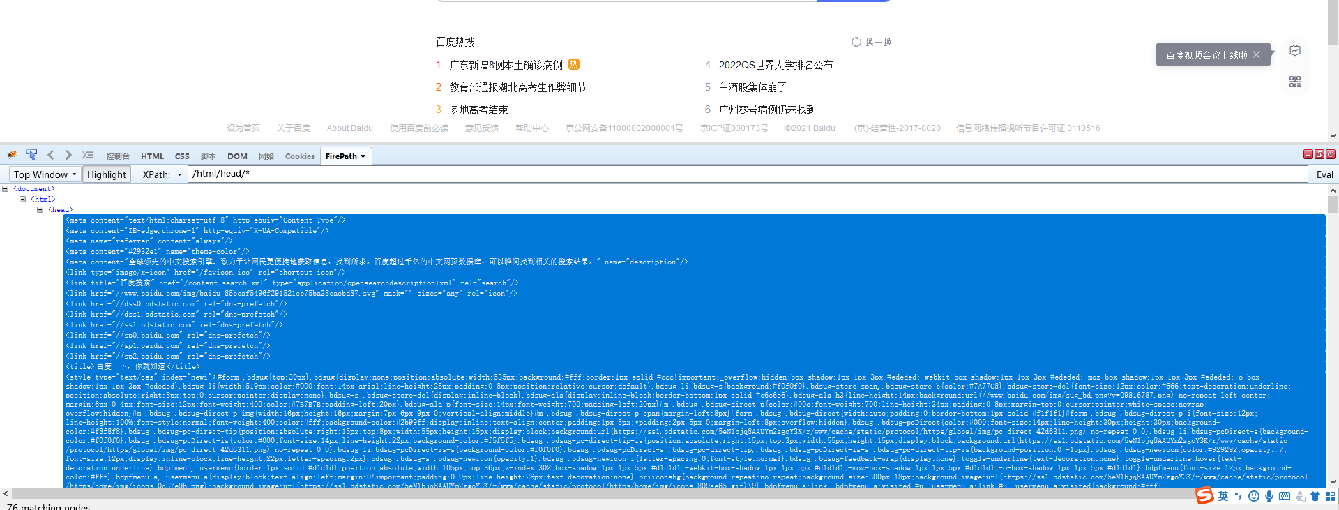
Task: Click the page vertical scrollbar down arrow
Action: coord(1333,136)
